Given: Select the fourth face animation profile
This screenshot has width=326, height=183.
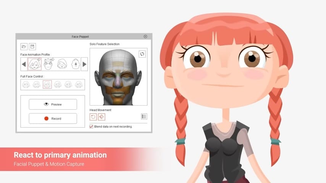Looking at the screenshot, I should (75, 64).
